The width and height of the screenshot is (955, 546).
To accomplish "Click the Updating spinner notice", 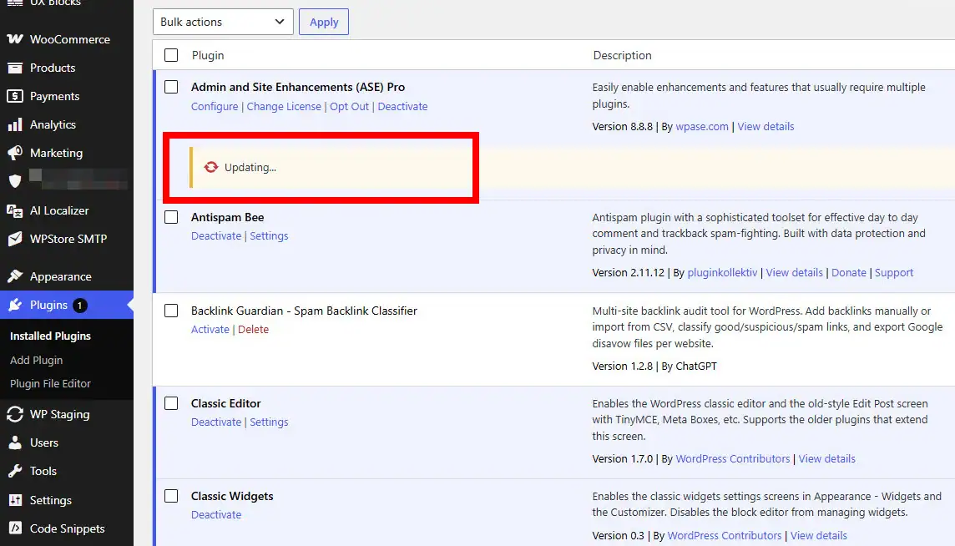I will [242, 168].
